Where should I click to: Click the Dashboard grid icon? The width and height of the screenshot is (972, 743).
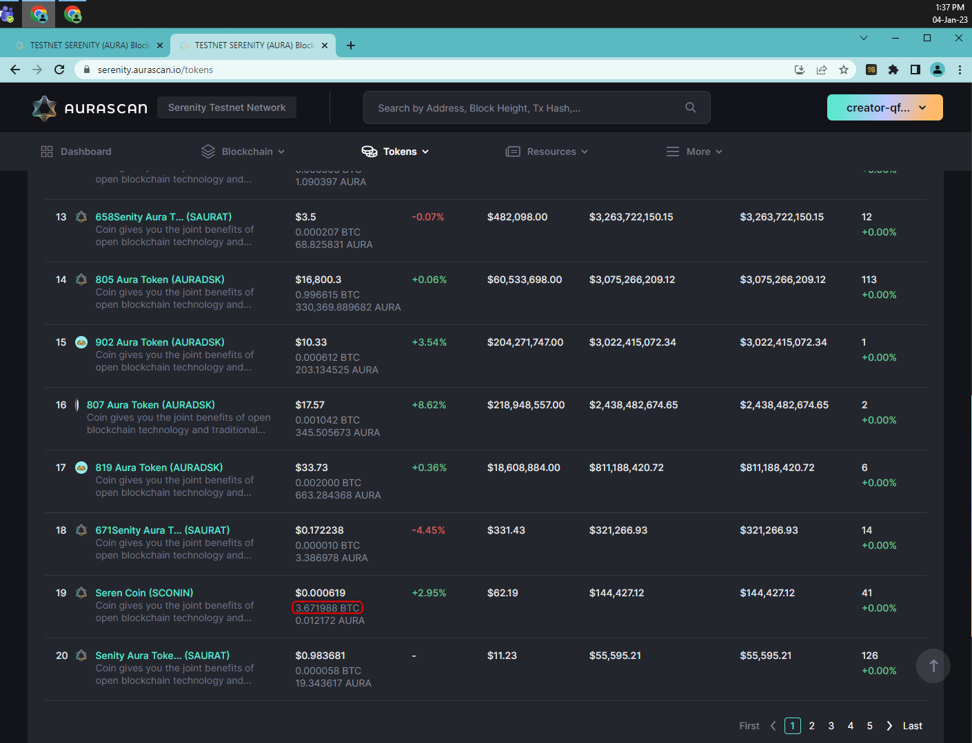click(47, 151)
